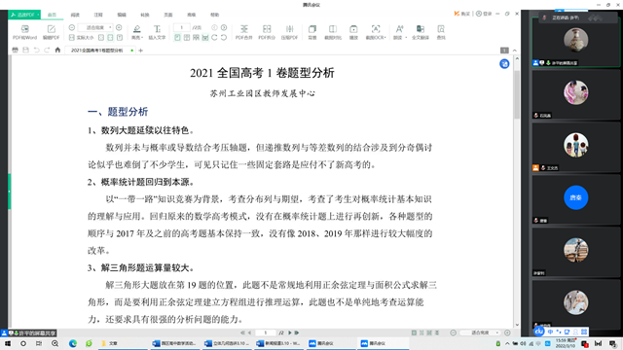Viewport: 623px width, 350px height.
Task: Click the blue floating assistant icon
Action: point(504,64)
